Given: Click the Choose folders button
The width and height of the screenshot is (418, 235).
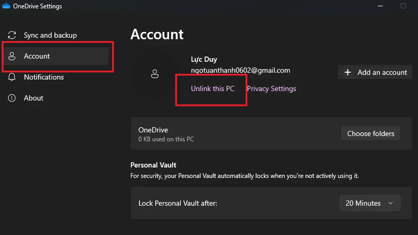Looking at the screenshot, I should coord(371,134).
